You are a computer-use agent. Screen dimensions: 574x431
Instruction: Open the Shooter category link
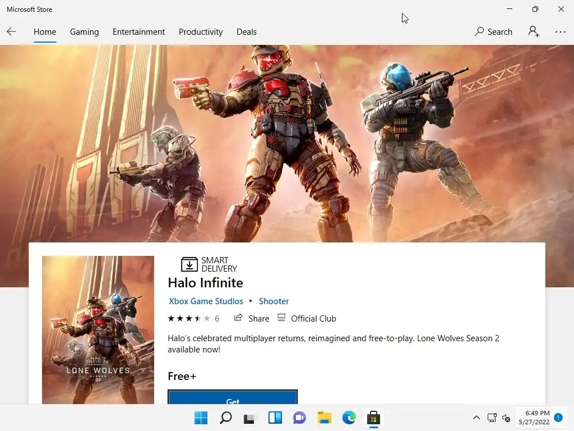click(274, 301)
